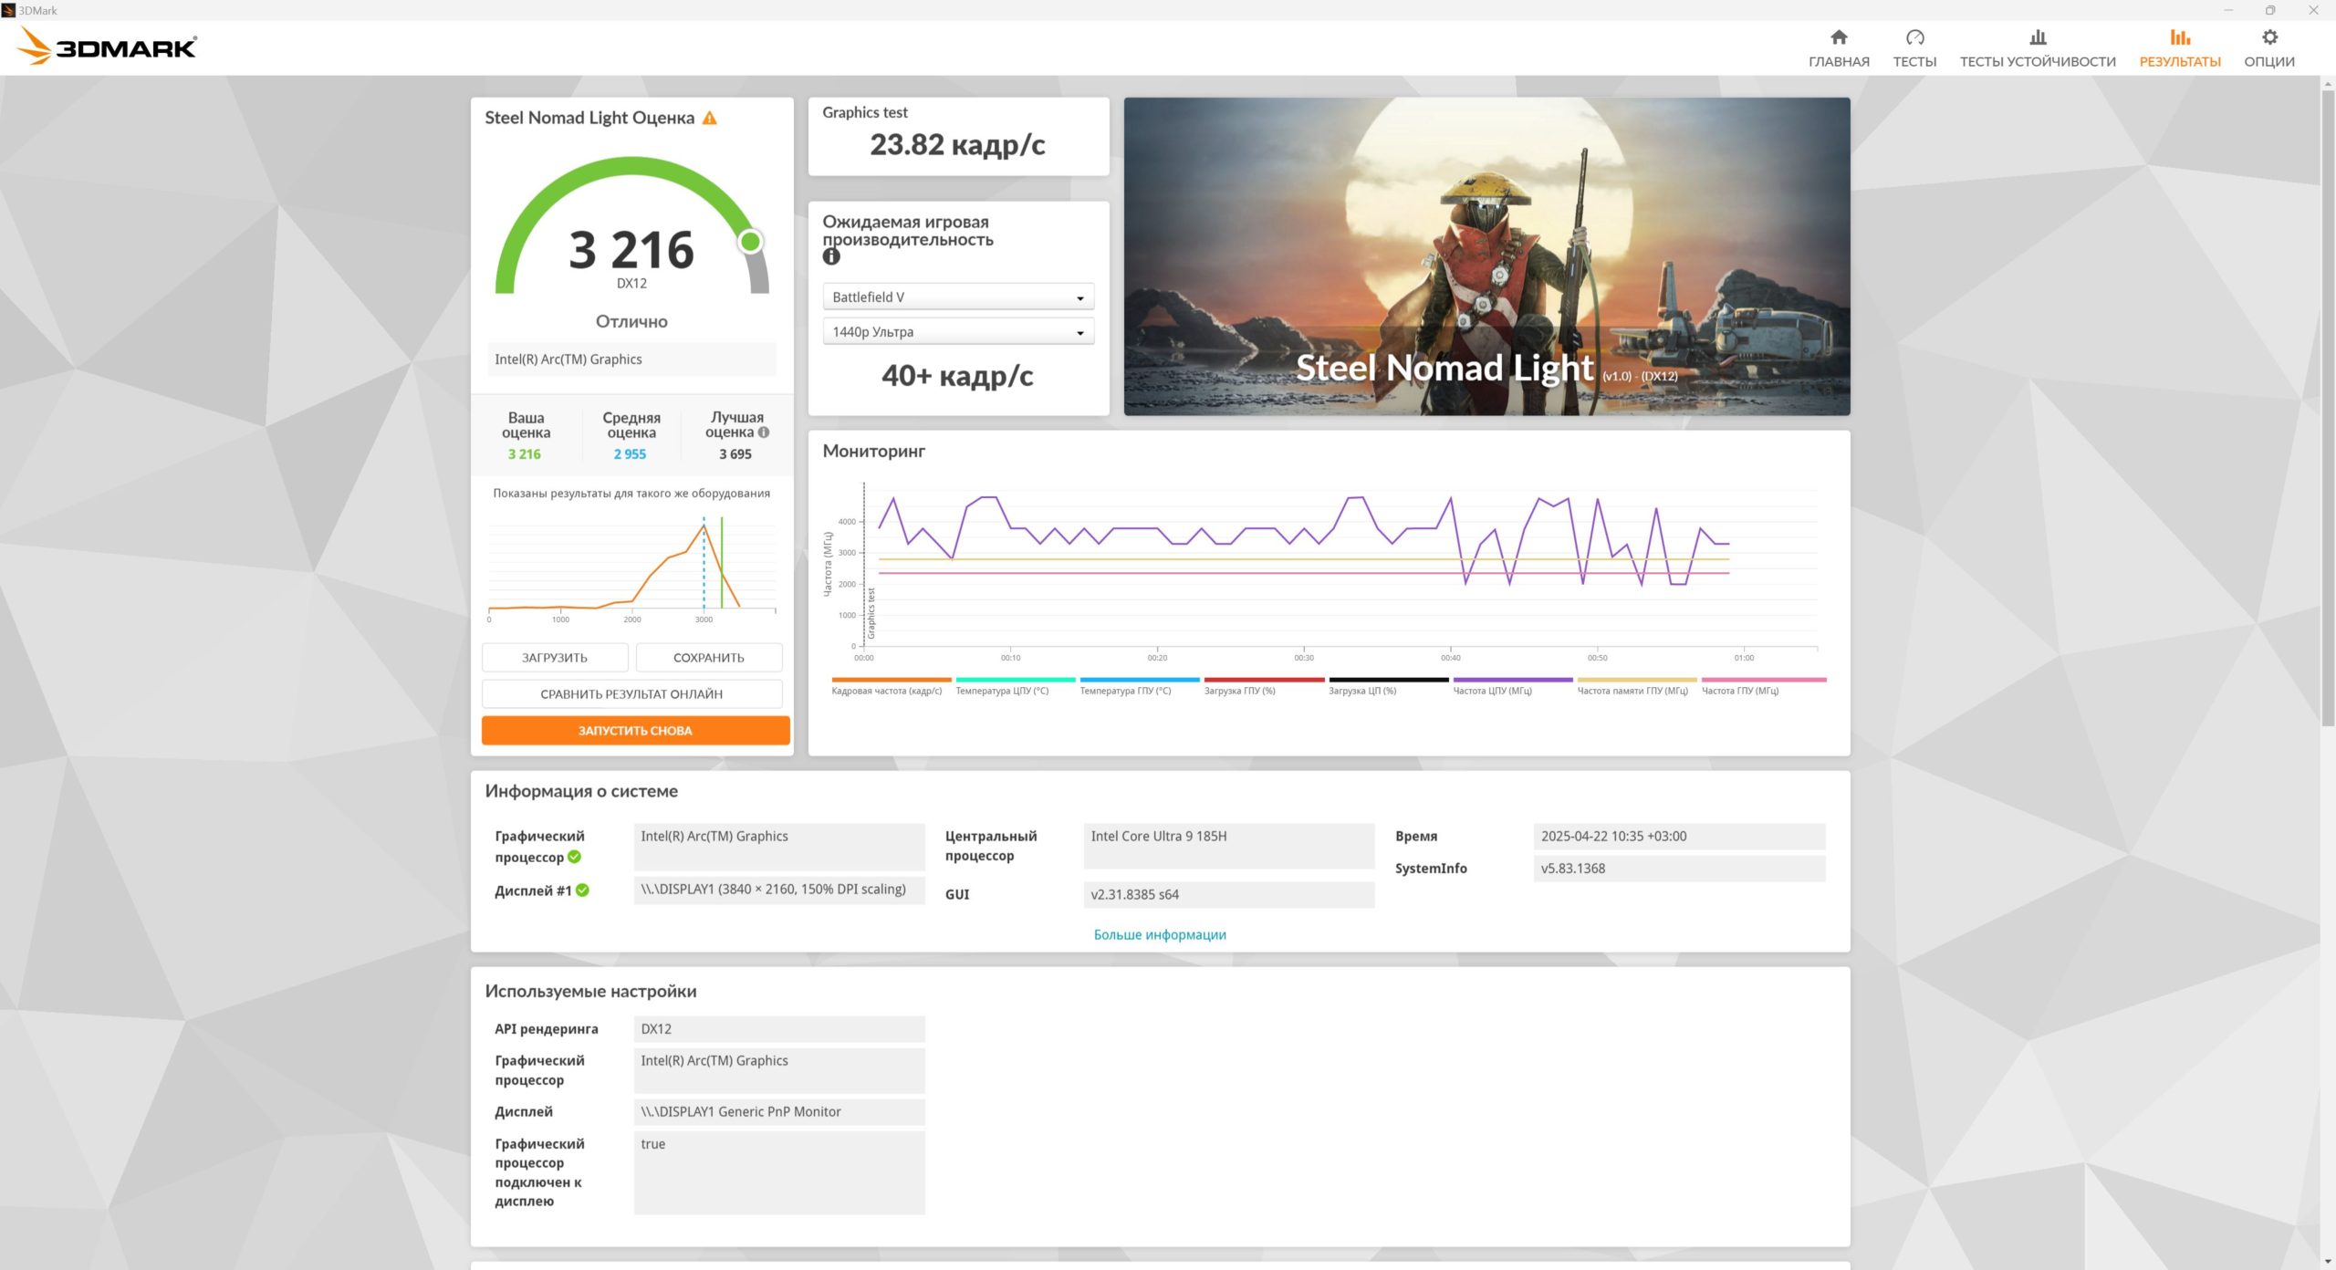The image size is (2336, 1270).
Task: Click the Steel Nomad Light benchmark artwork
Action: pos(1486,256)
